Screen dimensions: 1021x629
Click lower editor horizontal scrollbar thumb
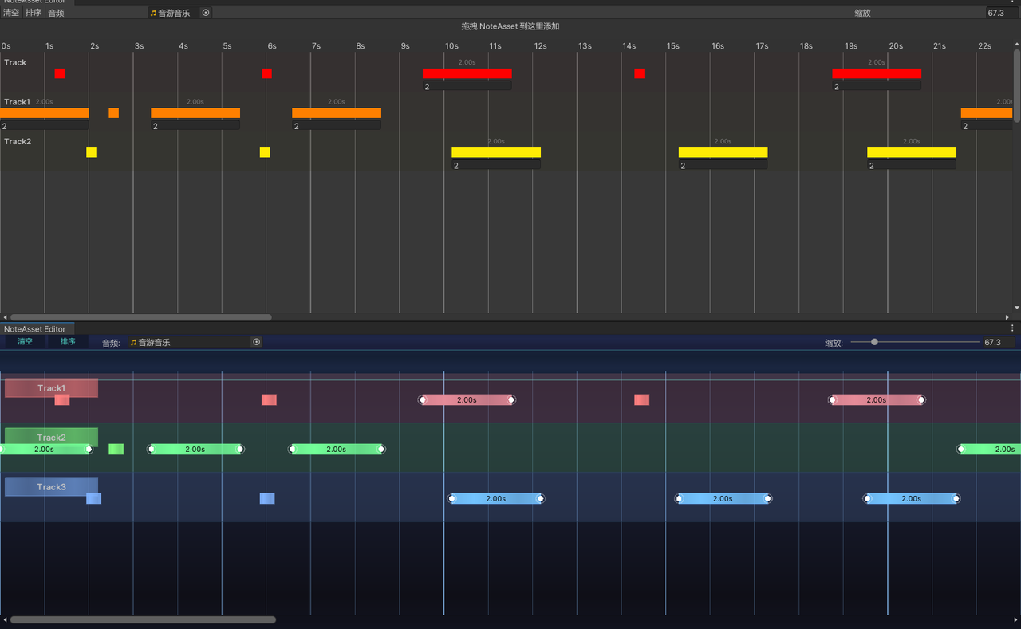coord(143,619)
